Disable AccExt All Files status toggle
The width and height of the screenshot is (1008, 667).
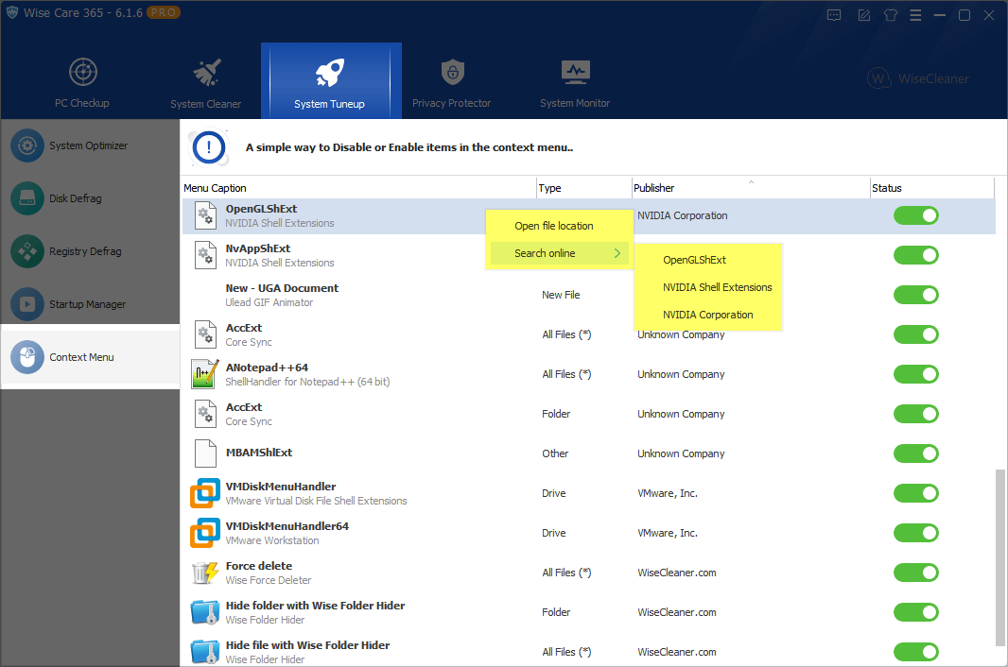[916, 334]
